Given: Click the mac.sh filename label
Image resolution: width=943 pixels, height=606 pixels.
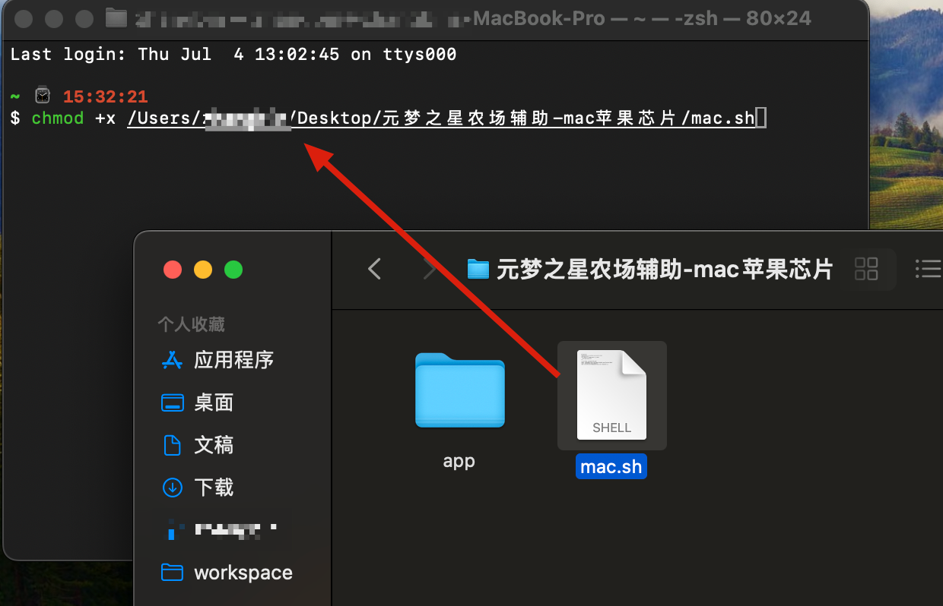Looking at the screenshot, I should (x=611, y=466).
